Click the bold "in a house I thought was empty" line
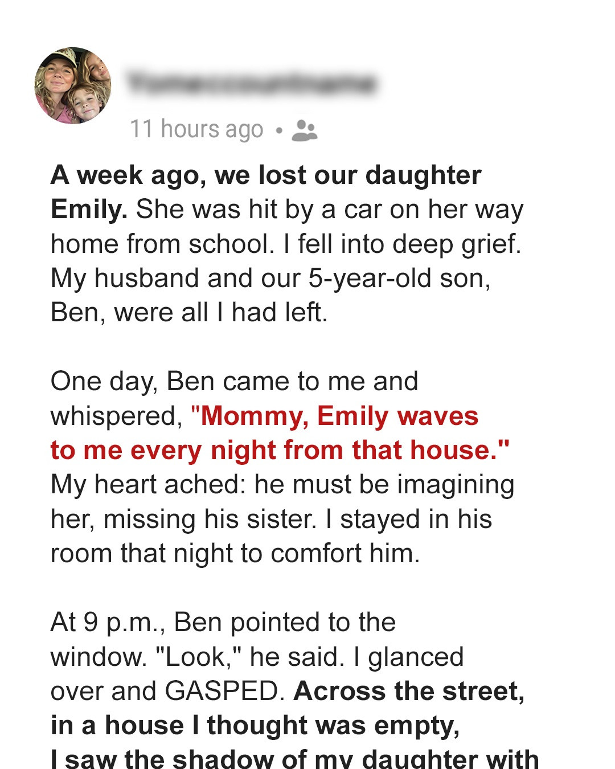615x769 pixels. point(255,725)
